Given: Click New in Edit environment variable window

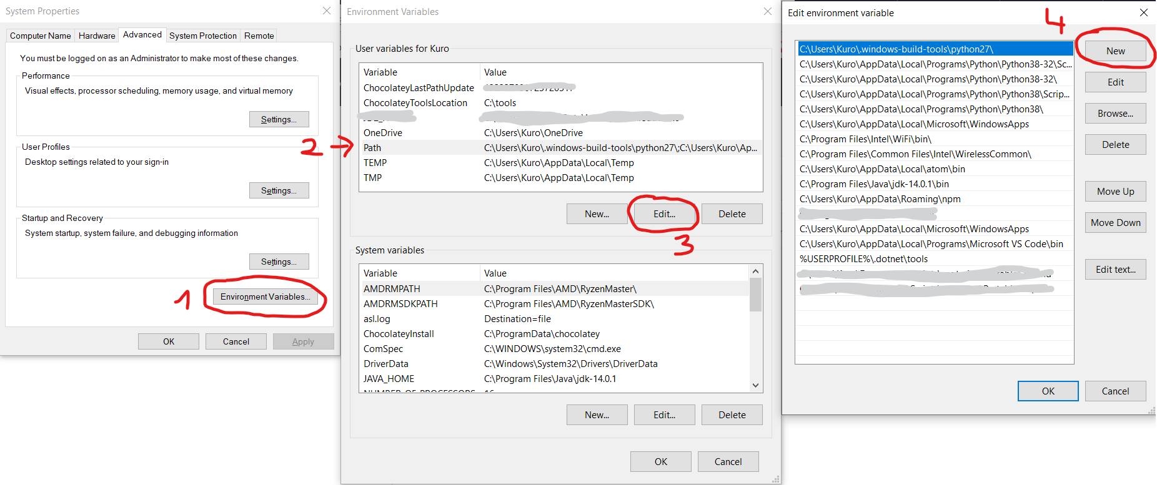Looking at the screenshot, I should pyautogui.click(x=1115, y=51).
